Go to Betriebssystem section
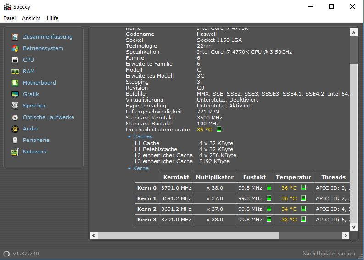This screenshot has width=364, height=260. click(x=43, y=48)
